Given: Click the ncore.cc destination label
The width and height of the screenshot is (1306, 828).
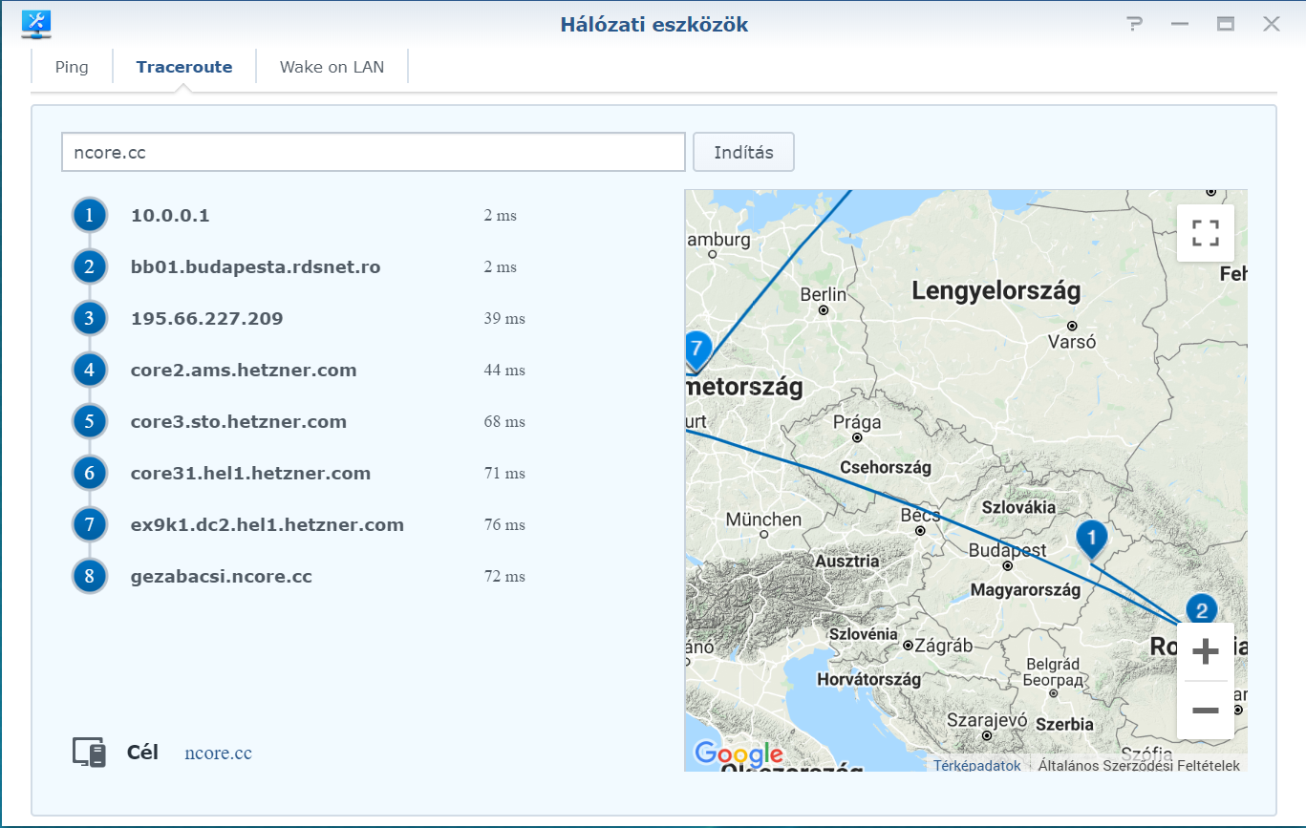Looking at the screenshot, I should click(x=219, y=754).
